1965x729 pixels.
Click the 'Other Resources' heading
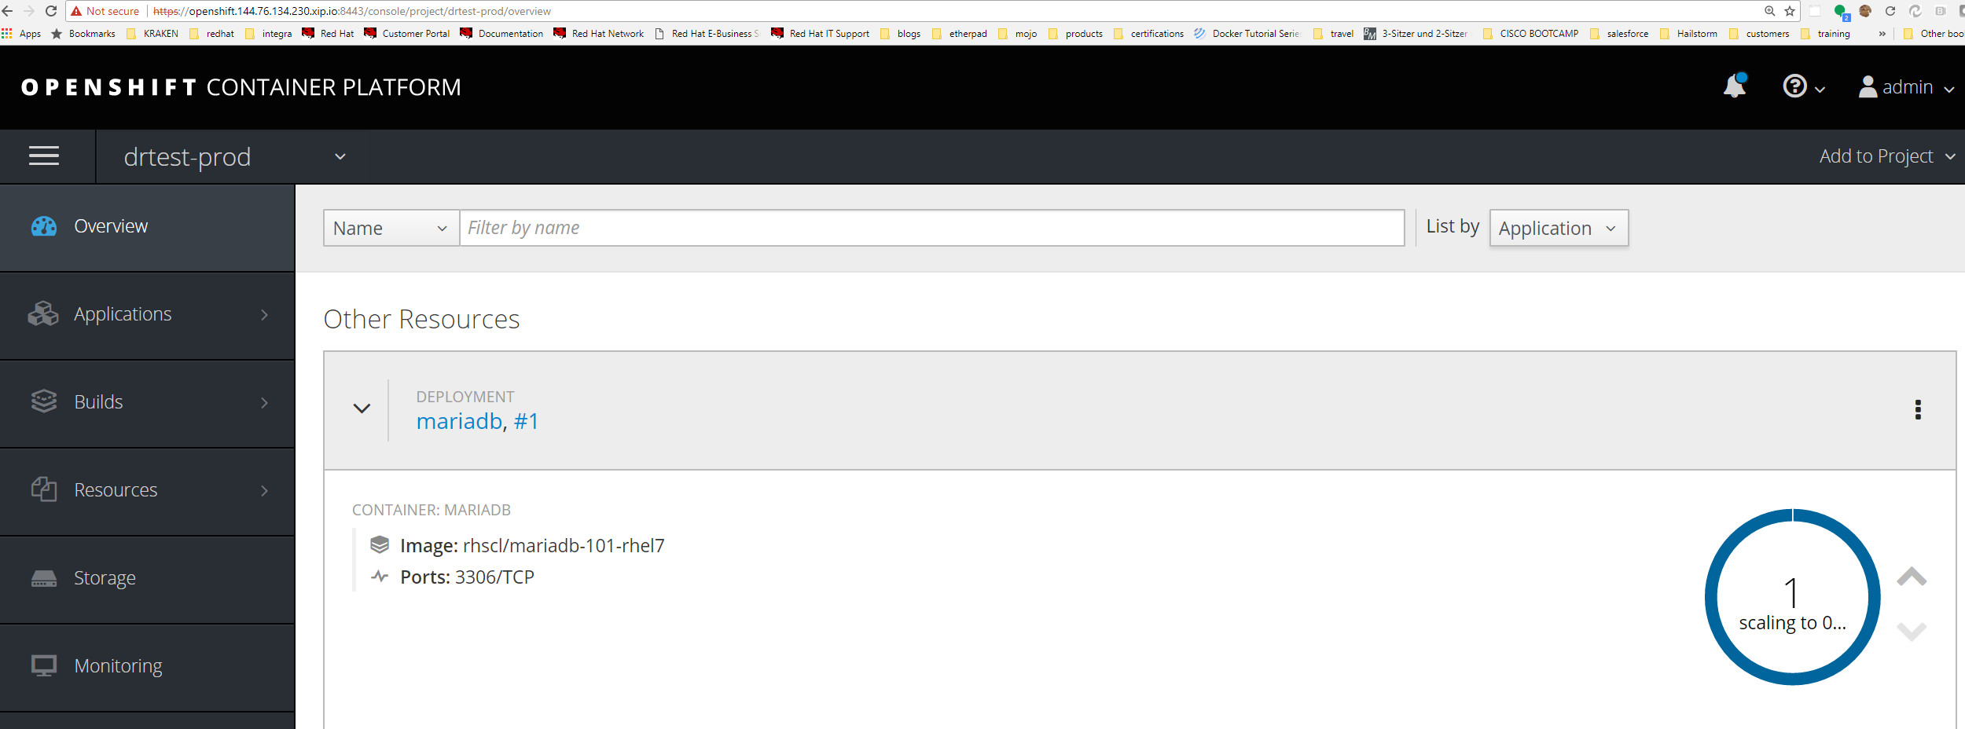click(421, 319)
